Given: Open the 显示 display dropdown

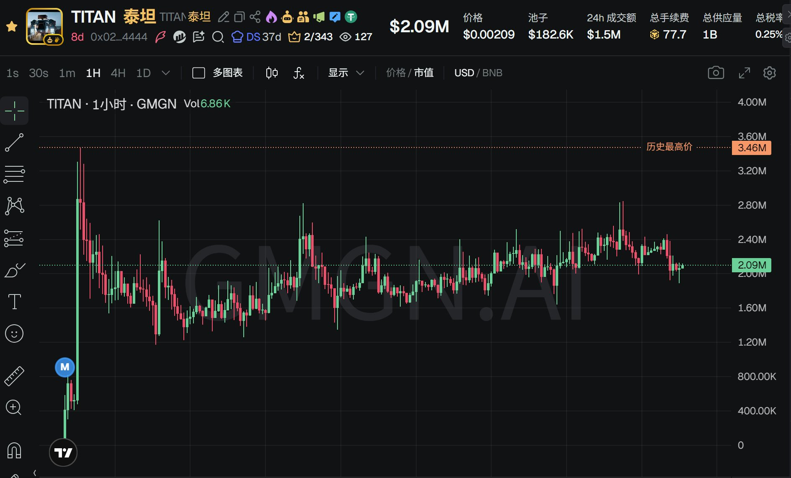Looking at the screenshot, I should [345, 73].
